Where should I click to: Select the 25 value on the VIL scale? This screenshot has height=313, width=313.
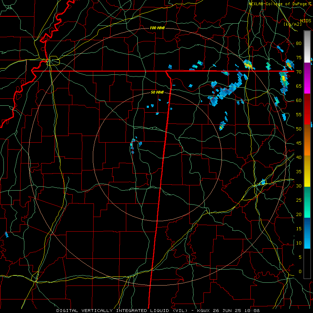[x=299, y=200]
